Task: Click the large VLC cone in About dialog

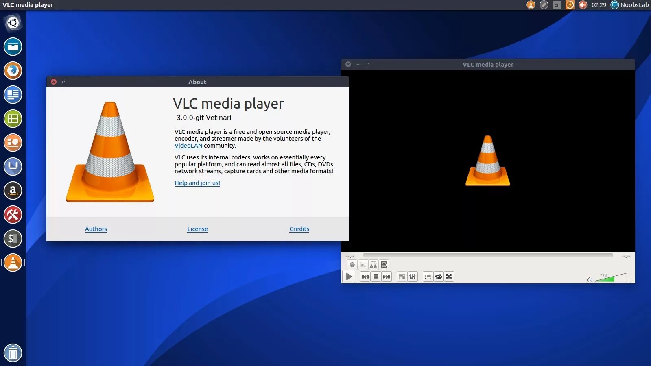Action: click(x=110, y=152)
